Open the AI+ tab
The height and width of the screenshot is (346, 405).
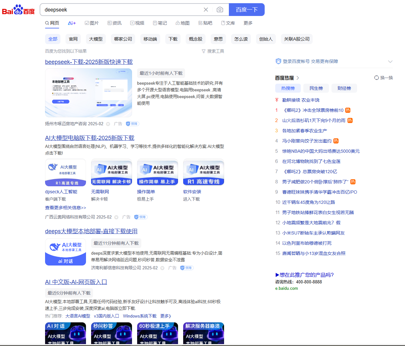pos(72,23)
